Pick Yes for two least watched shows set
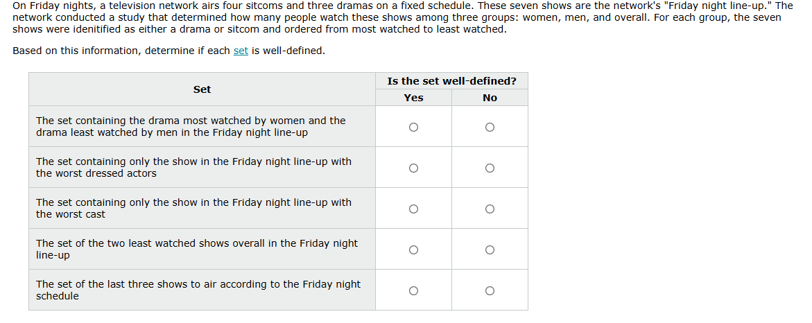The image size is (812, 323). 413,250
